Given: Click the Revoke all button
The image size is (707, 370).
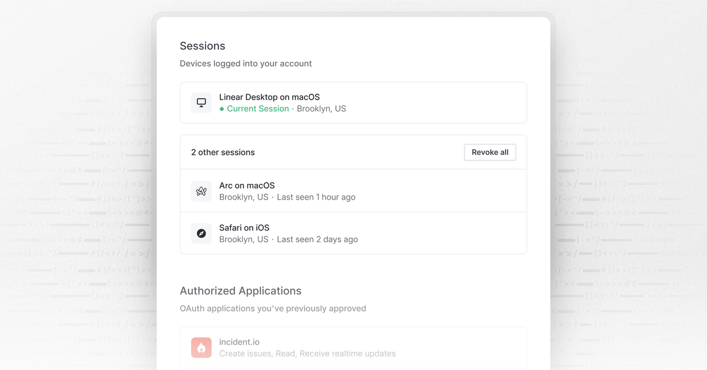Looking at the screenshot, I should (x=490, y=152).
